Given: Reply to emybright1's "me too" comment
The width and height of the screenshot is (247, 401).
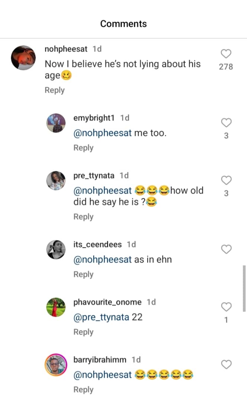Looking at the screenshot, I should pos(83,148).
